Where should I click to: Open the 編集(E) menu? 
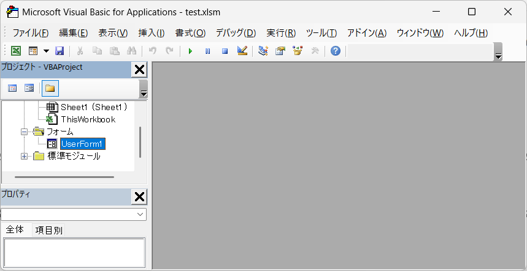coord(74,33)
